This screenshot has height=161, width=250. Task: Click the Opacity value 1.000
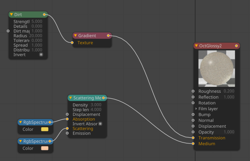click(x=229, y=132)
